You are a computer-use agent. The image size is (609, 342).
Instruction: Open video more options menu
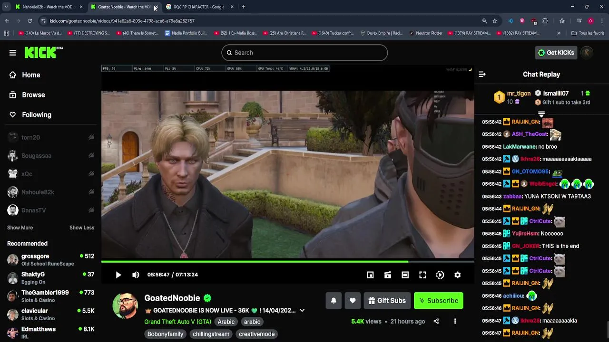pos(455,322)
